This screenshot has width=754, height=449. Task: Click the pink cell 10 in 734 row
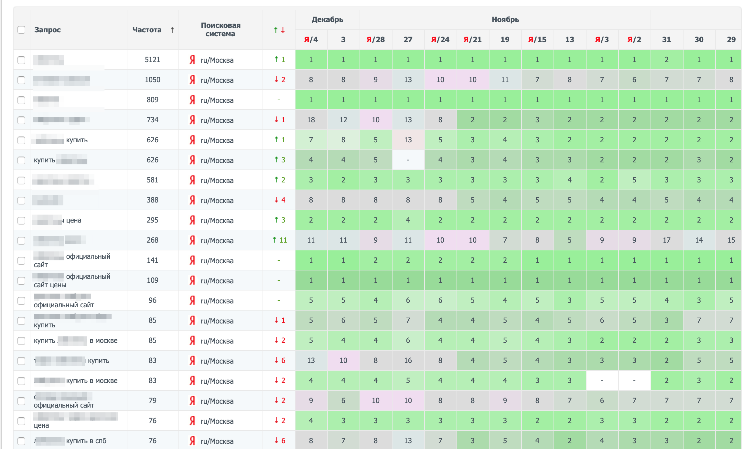[375, 120]
